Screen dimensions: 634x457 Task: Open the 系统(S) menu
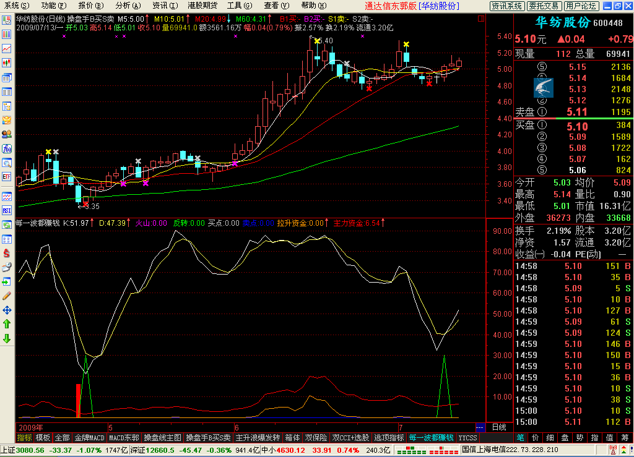[17, 6]
